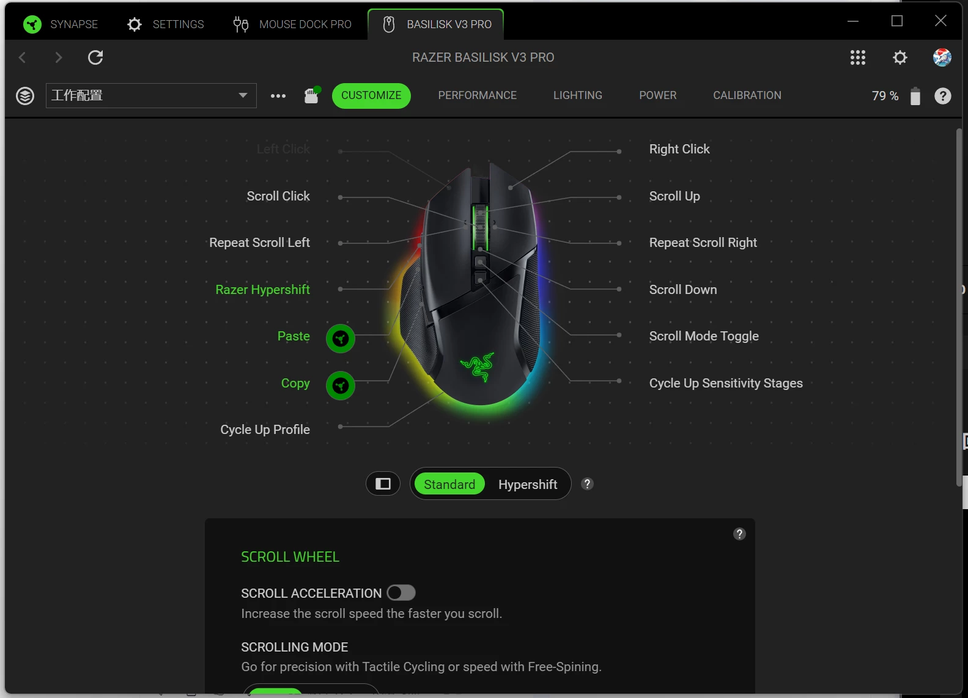Open the modules grid icon

pos(858,57)
